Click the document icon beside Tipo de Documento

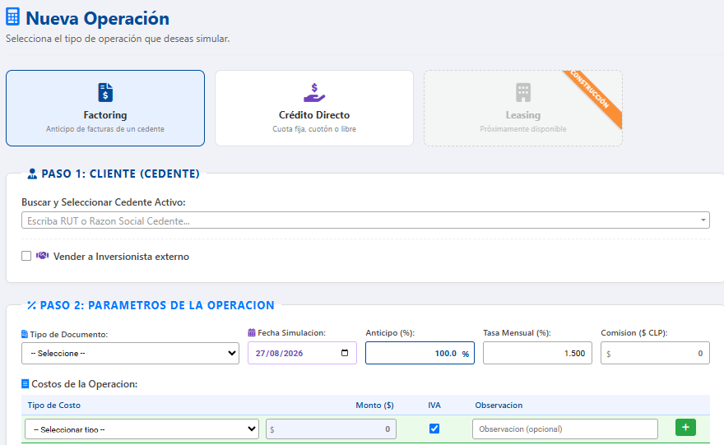click(x=25, y=334)
